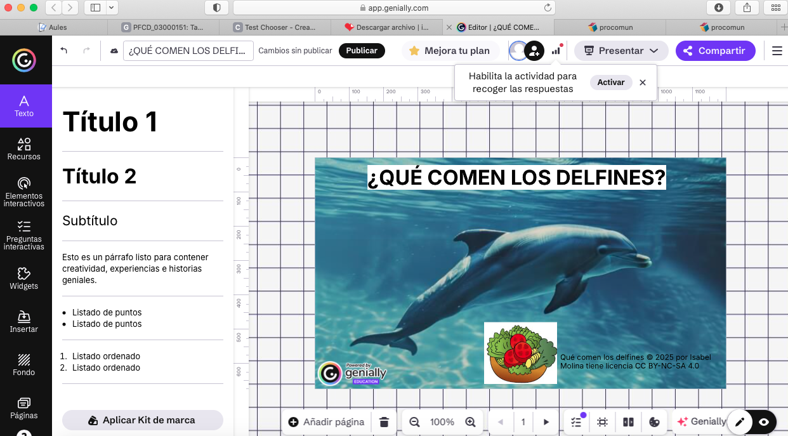The height and width of the screenshot is (436, 788).
Task: Add collaborator via person-plus icon
Action: point(535,51)
